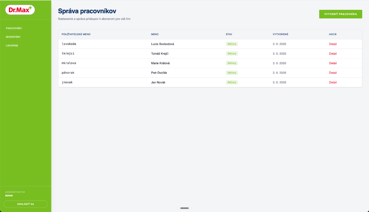Image resolution: width=369 pixels, height=212 pixels.
Task: Click the Dr.Max logo
Action: (20, 10)
